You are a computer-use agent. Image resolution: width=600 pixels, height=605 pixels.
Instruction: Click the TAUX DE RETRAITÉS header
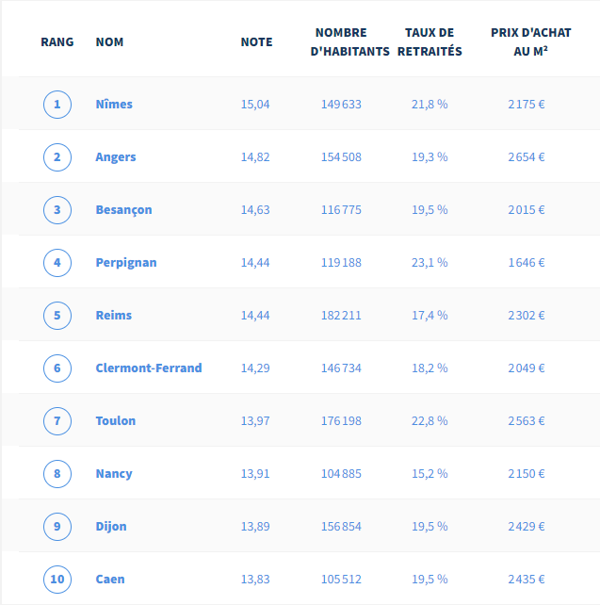coord(430,42)
